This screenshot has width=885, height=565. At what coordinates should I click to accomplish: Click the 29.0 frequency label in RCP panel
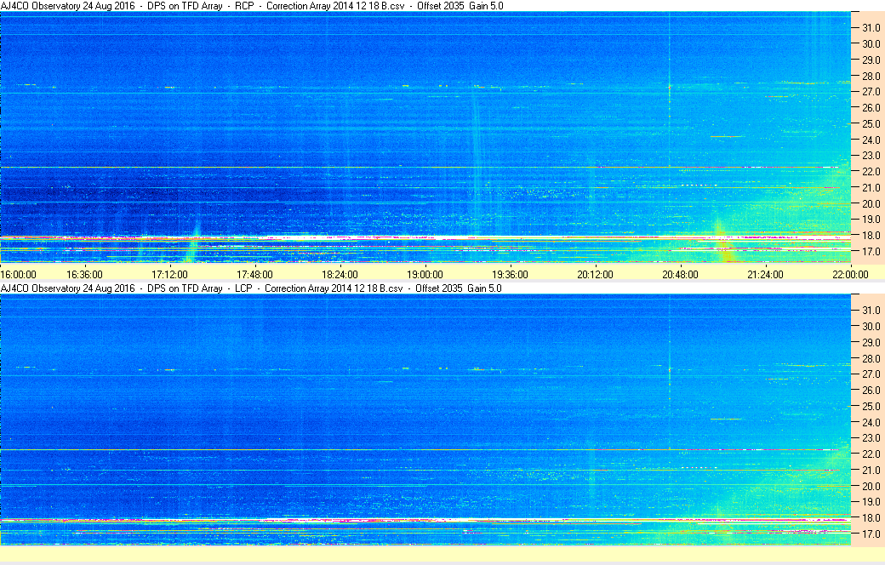click(x=871, y=60)
